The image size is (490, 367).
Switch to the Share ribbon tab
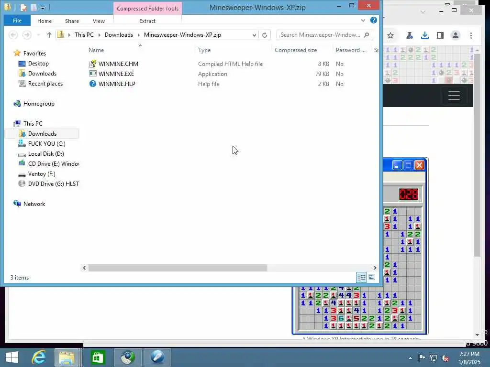click(72, 21)
